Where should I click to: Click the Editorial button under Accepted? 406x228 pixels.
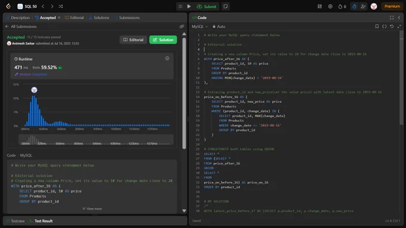(x=133, y=40)
